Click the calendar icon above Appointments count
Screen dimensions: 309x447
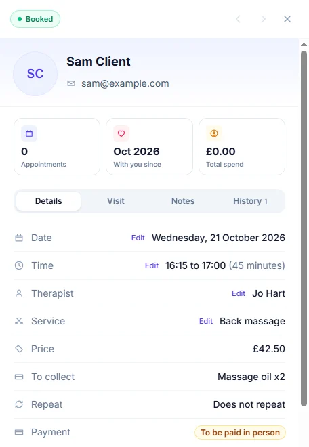pyautogui.click(x=29, y=133)
